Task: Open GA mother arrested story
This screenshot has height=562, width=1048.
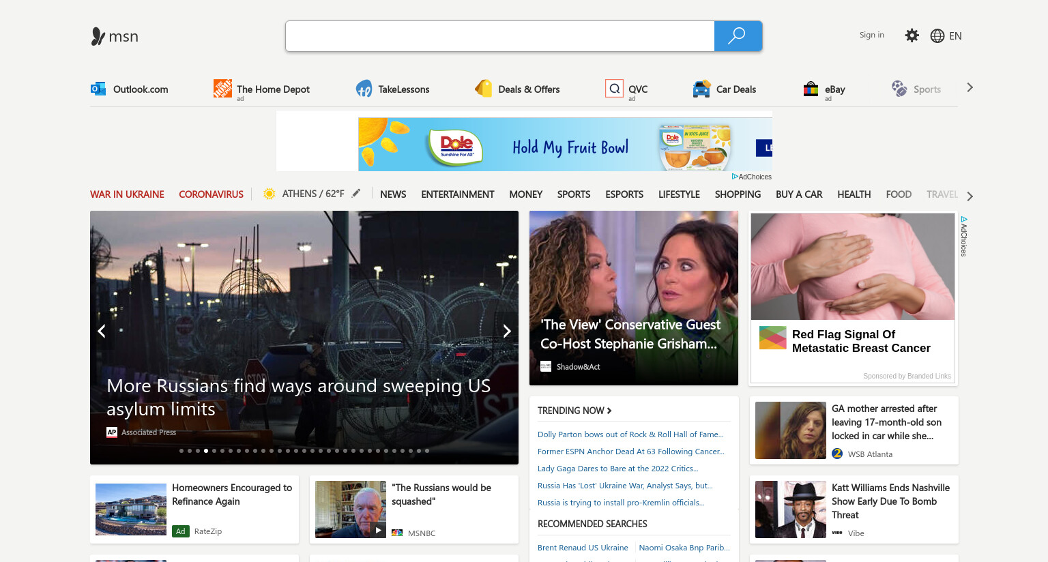Action: click(x=854, y=430)
